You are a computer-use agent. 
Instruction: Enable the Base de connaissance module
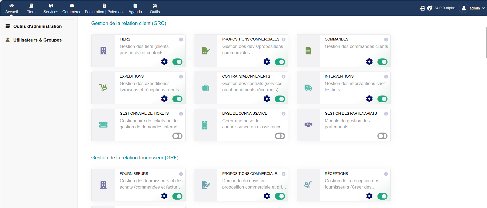tap(280, 136)
